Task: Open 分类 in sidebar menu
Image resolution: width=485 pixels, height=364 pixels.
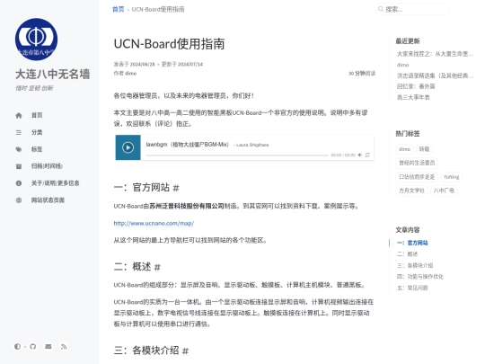Action: [37, 132]
